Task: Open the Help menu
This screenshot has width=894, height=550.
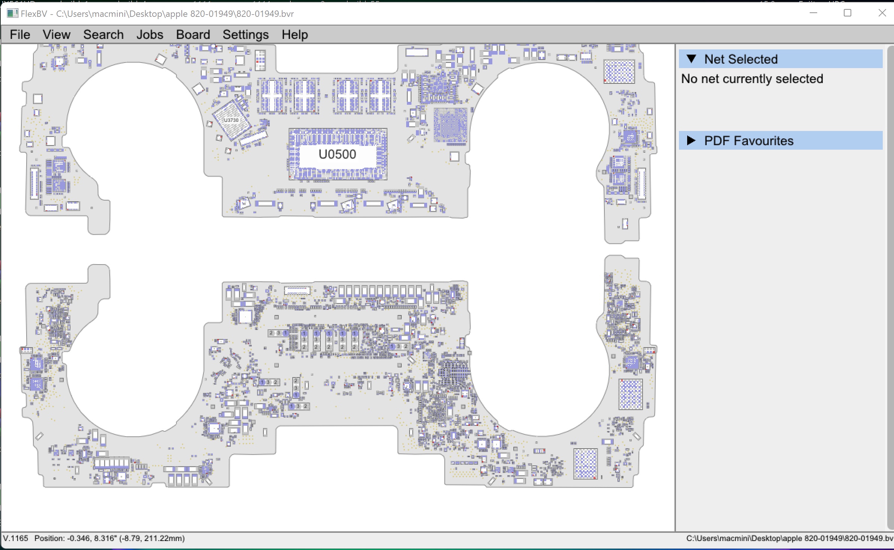Action: 295,34
